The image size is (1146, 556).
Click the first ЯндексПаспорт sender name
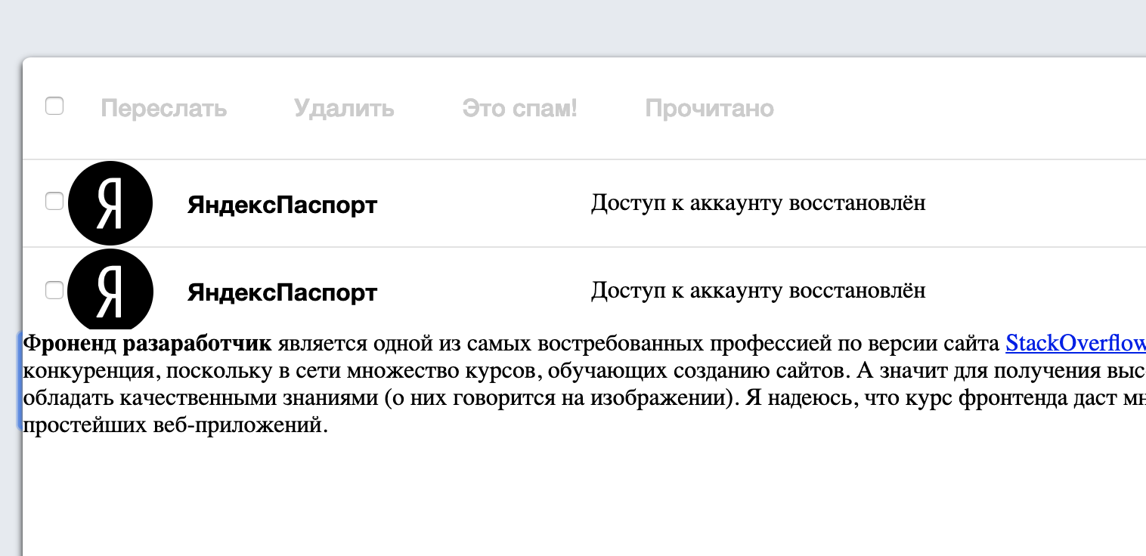coord(282,205)
